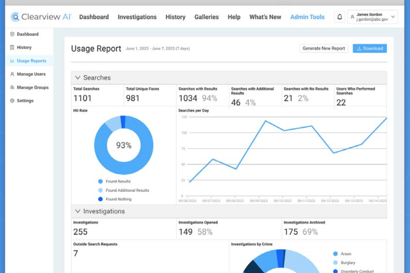The height and width of the screenshot is (273, 410).
Task: Download the usage report
Action: (x=370, y=49)
